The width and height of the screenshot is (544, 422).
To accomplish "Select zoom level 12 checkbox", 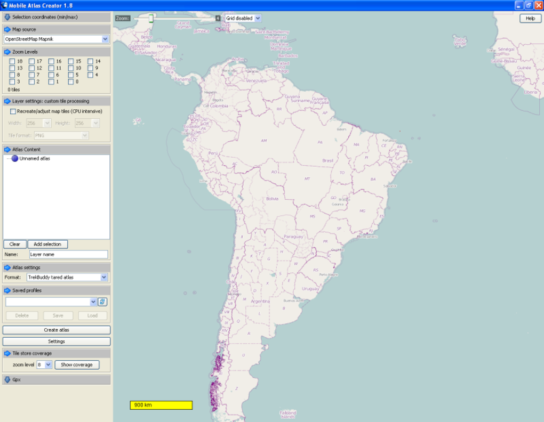I will pos(31,68).
